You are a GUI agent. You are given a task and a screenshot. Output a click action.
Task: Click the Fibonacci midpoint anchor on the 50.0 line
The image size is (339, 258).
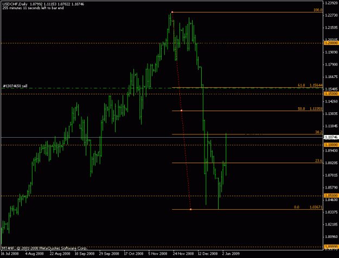(181, 111)
